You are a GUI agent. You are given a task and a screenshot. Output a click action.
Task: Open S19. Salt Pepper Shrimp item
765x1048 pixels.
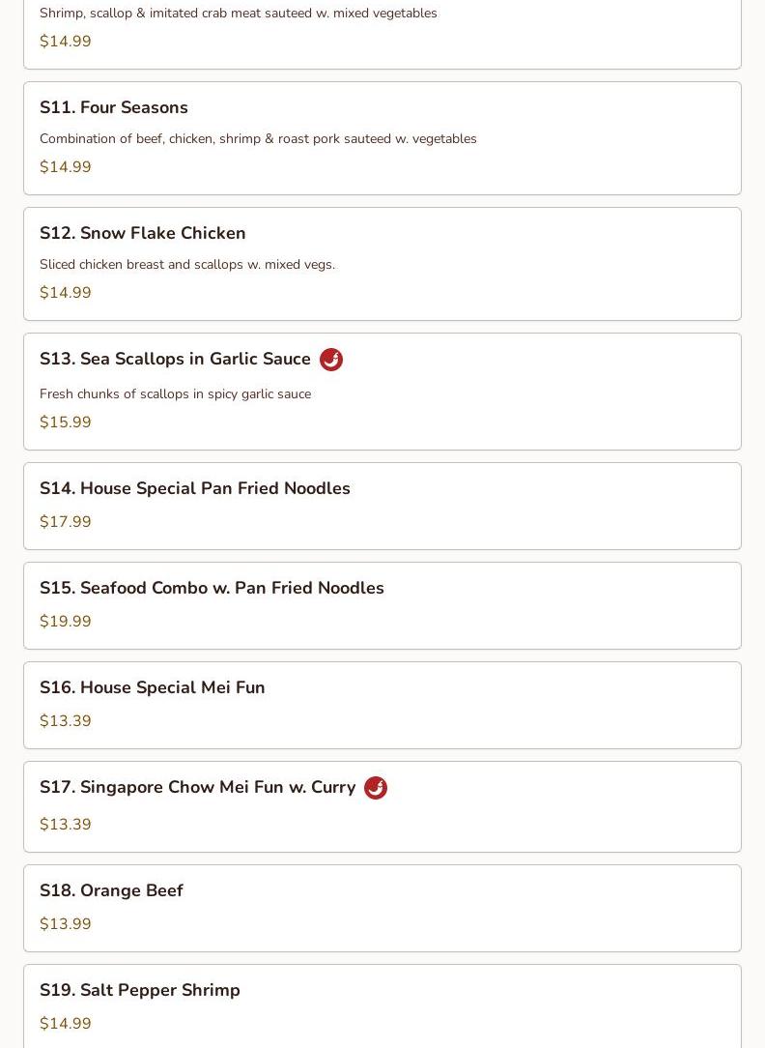click(x=140, y=990)
